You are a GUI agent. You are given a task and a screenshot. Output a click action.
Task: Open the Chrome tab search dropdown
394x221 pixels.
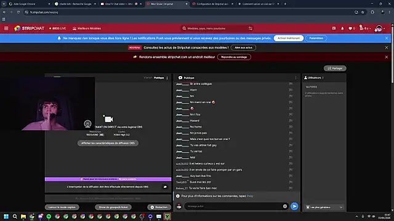point(4,4)
